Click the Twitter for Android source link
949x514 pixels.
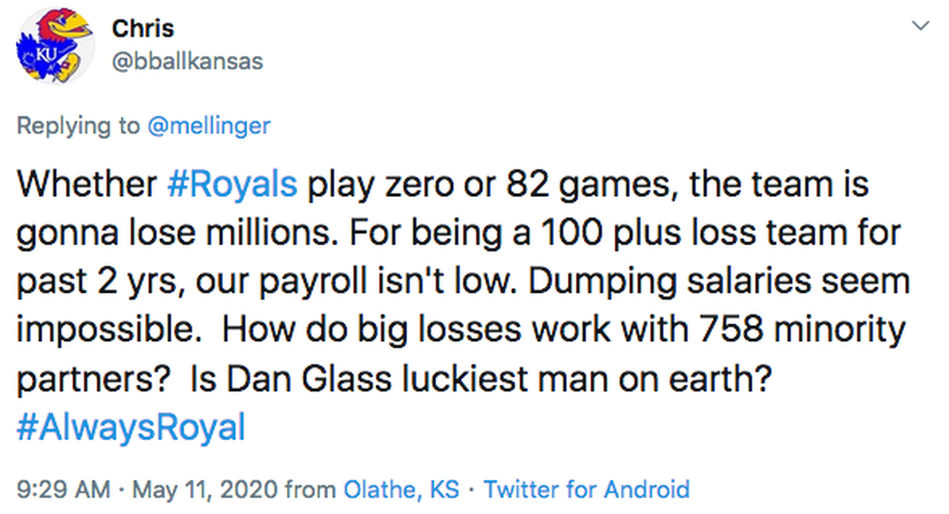(586, 489)
